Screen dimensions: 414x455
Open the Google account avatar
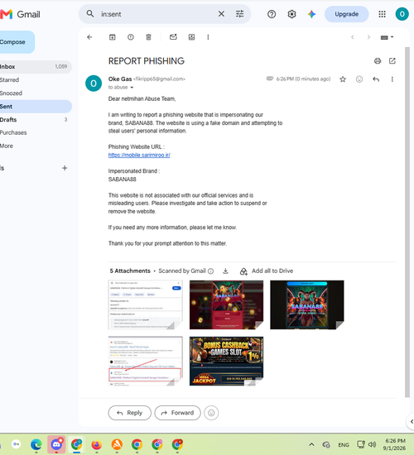(402, 14)
